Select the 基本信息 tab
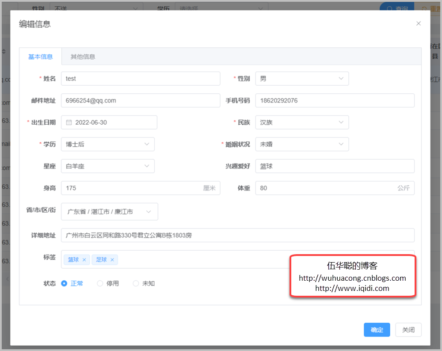This screenshot has width=442, height=351. pyautogui.click(x=41, y=57)
